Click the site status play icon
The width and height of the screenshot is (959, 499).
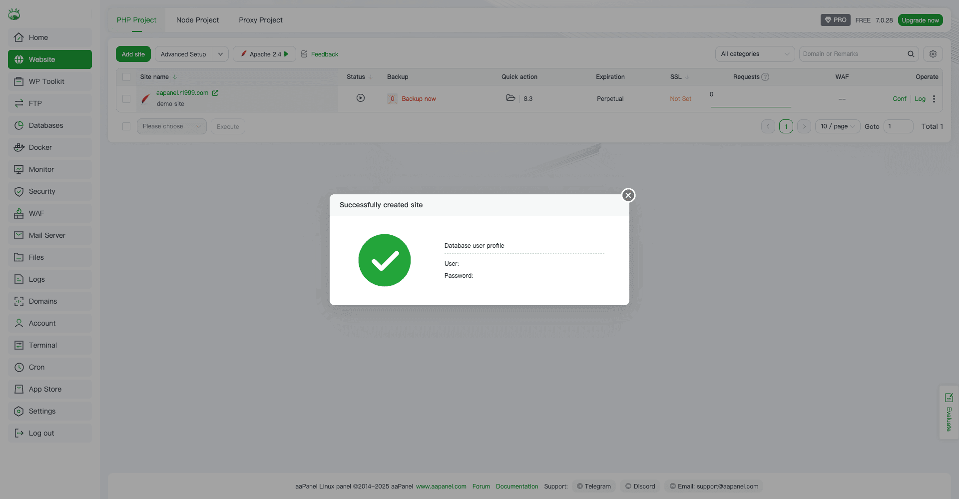[360, 98]
